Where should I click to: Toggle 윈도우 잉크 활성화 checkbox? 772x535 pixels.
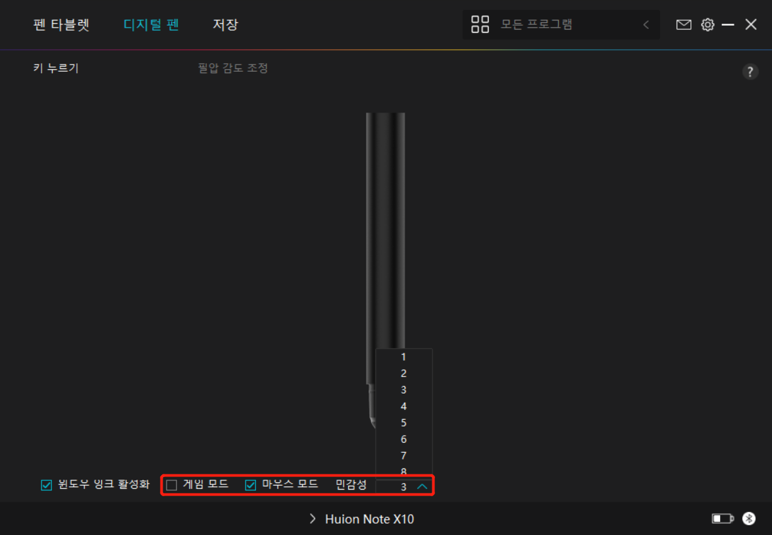click(46, 485)
